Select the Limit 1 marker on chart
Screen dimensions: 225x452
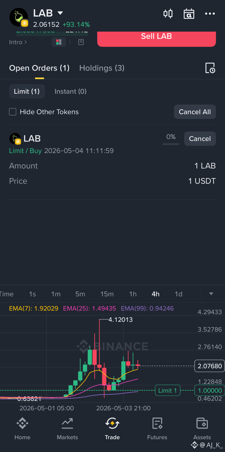(x=168, y=390)
